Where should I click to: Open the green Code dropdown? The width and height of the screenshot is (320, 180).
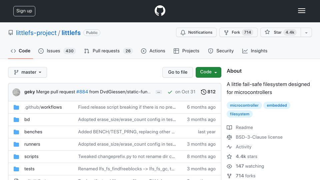(x=208, y=72)
